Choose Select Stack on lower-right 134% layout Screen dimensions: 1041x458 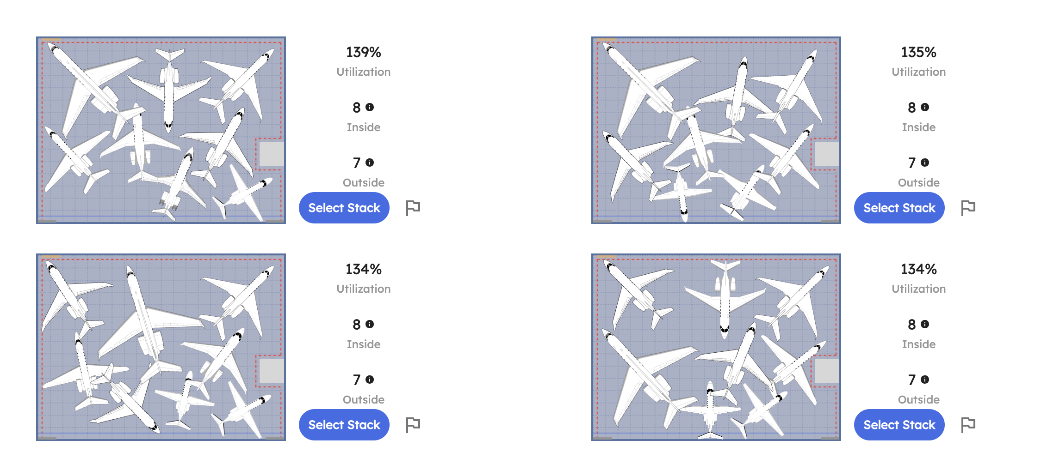tap(899, 425)
